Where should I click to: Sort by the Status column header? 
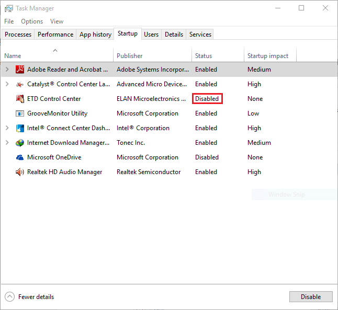click(218, 55)
